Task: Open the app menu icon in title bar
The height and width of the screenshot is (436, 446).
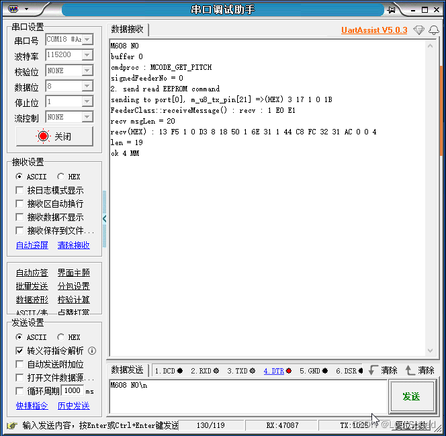Action: (13, 9)
